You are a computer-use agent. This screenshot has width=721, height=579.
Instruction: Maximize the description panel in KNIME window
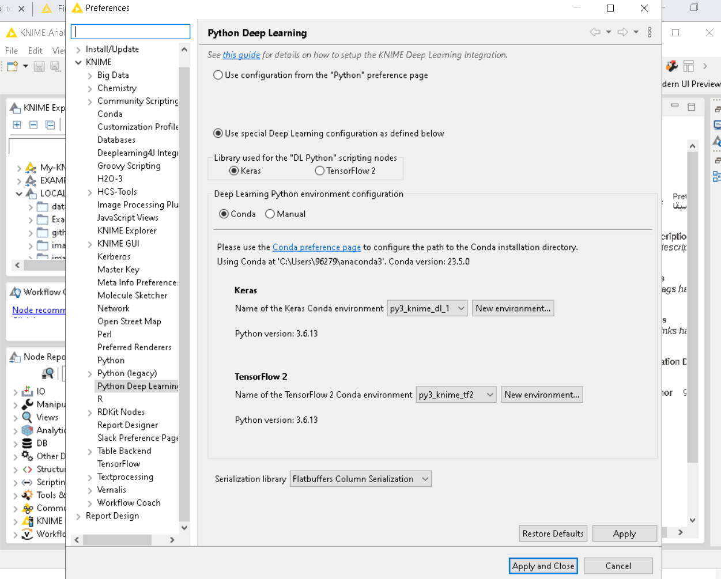(692, 107)
